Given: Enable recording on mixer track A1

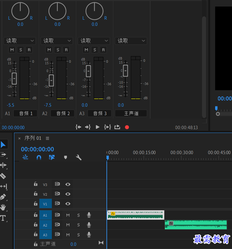Looking at the screenshot, I should [x=29, y=50].
